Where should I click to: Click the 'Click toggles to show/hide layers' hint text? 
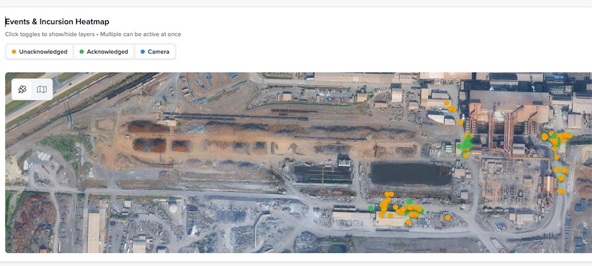93,34
